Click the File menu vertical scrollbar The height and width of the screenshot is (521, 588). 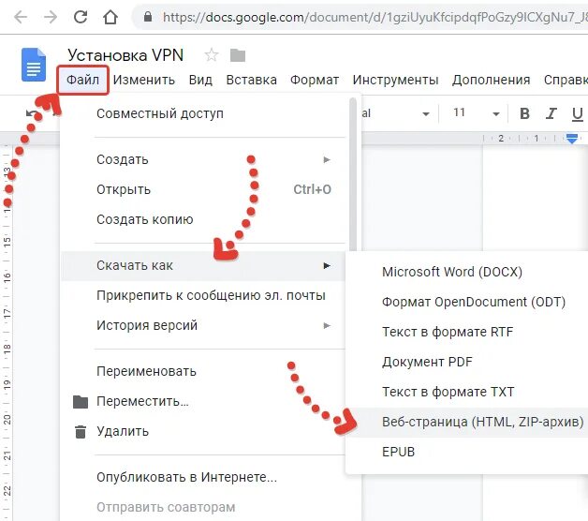coord(352,172)
